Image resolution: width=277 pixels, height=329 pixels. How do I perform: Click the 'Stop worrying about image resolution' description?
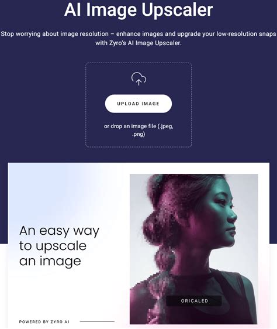pos(138,39)
